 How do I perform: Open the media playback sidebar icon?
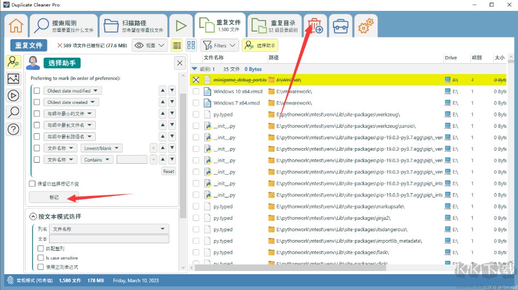pyautogui.click(x=13, y=96)
